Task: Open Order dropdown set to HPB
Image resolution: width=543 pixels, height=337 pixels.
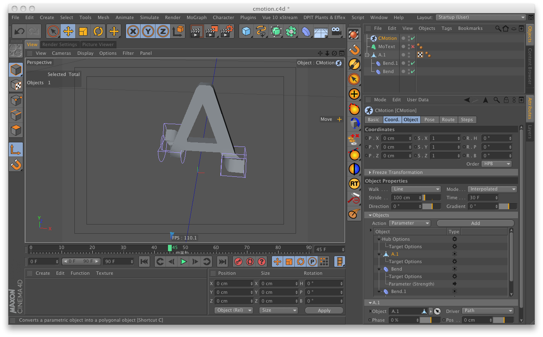Action: [496, 164]
